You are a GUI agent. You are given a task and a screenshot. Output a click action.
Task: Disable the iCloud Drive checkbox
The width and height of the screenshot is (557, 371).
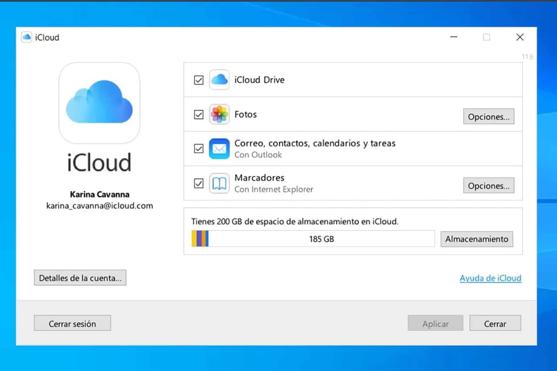[x=198, y=80]
